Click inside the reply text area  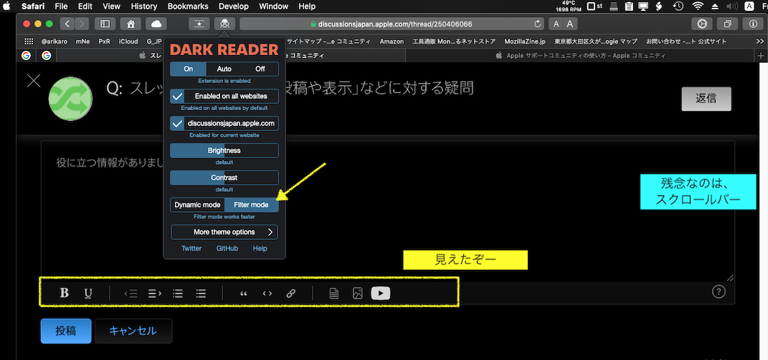387,211
